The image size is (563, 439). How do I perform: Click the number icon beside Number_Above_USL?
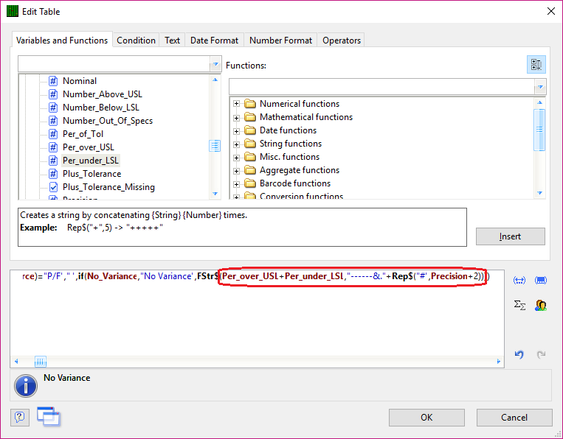click(x=53, y=94)
